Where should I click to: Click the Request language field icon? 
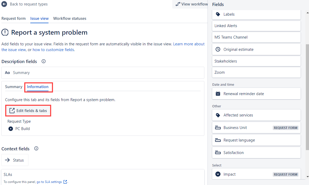click(x=218, y=140)
